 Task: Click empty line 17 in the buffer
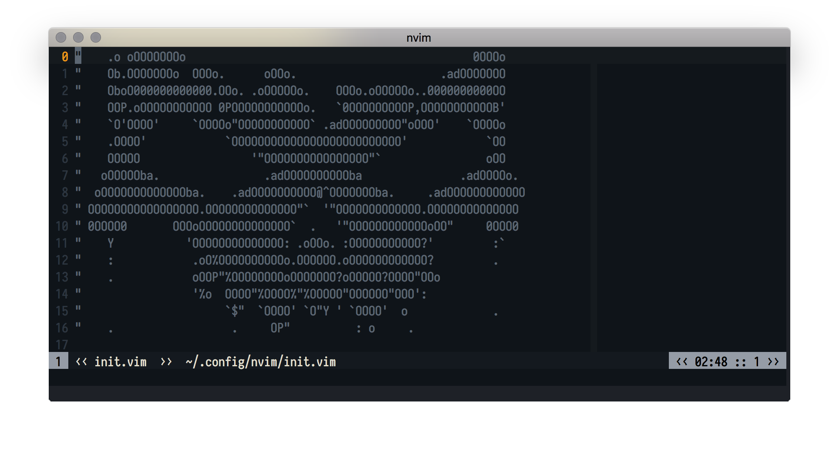261,345
